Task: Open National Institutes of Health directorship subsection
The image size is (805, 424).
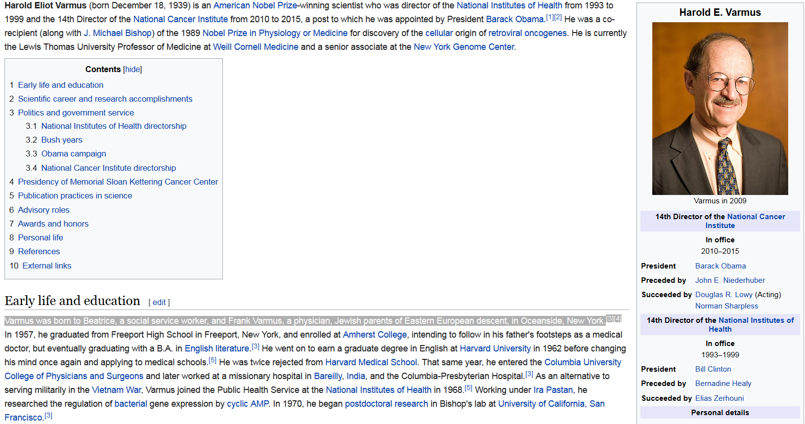Action: tap(114, 126)
